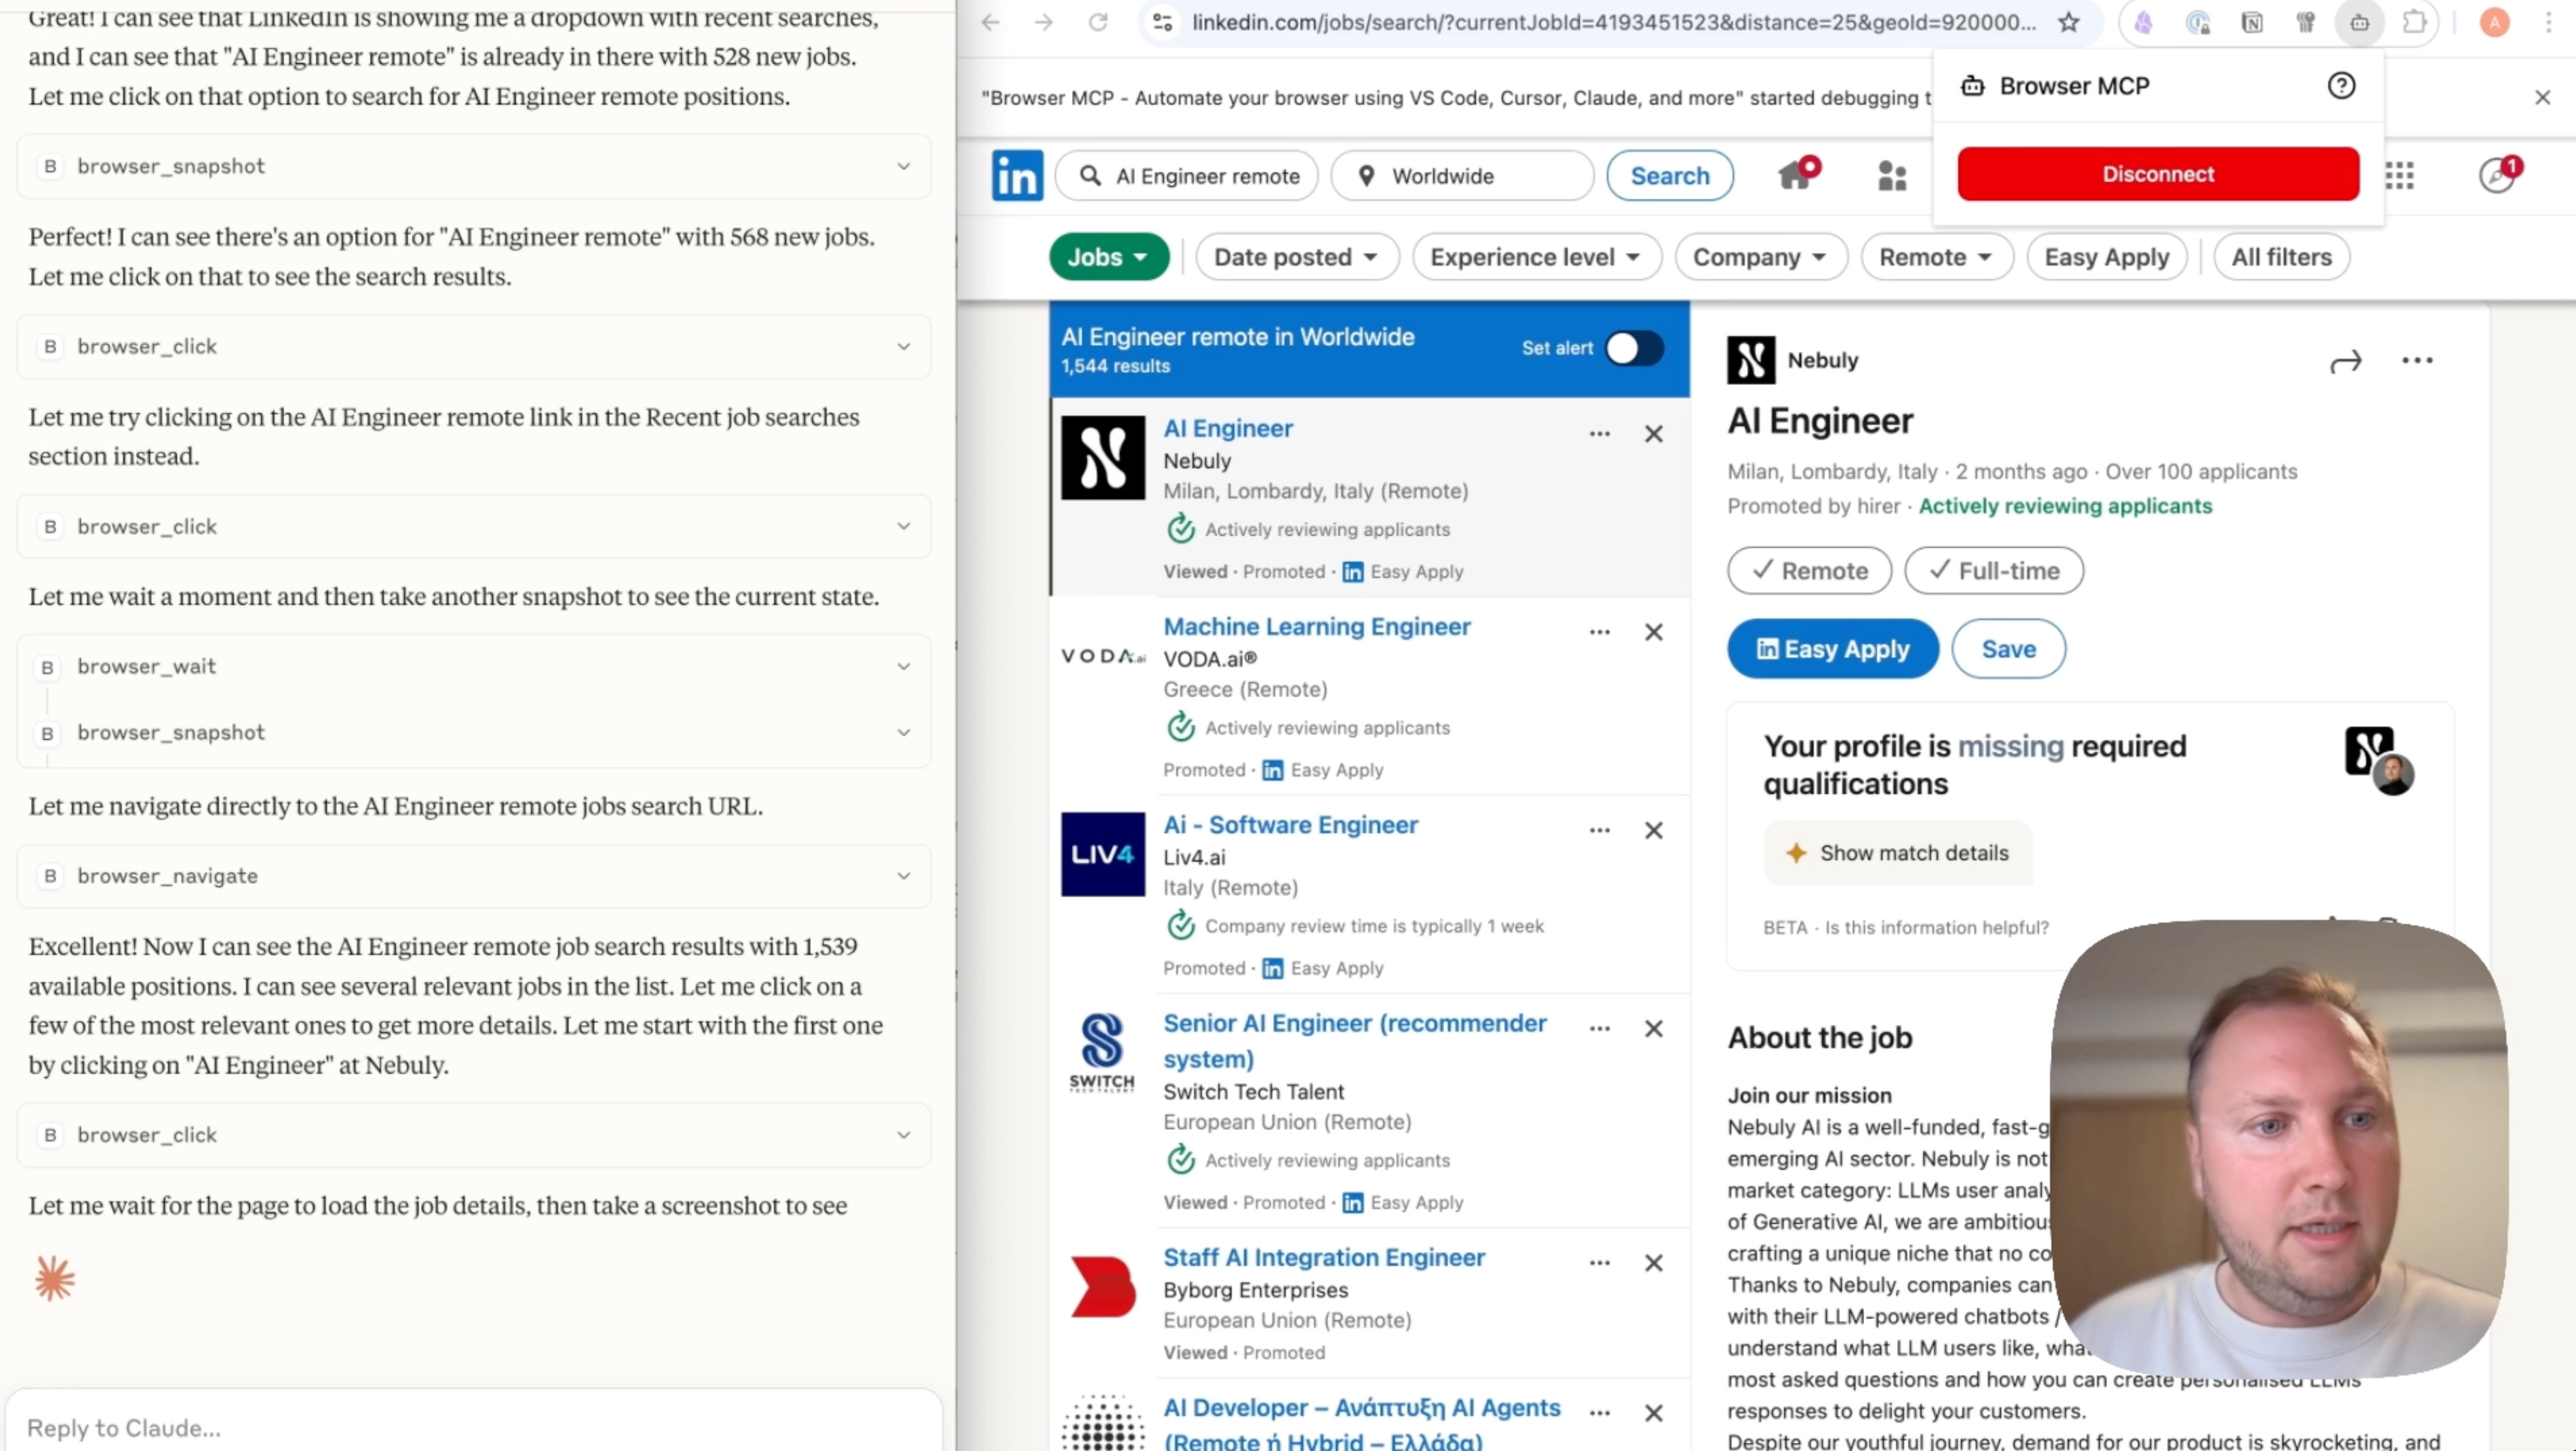Open LinkedIn notifications home icon

(1795, 176)
